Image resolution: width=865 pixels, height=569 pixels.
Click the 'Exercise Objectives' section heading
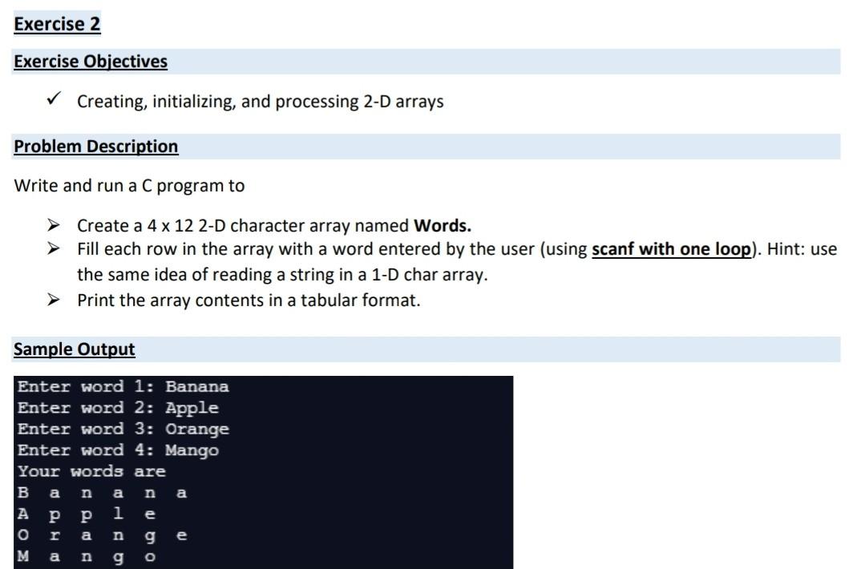click(91, 61)
